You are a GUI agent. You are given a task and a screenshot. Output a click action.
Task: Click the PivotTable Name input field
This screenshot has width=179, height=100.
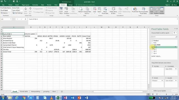pyautogui.click(x=6, y=10)
